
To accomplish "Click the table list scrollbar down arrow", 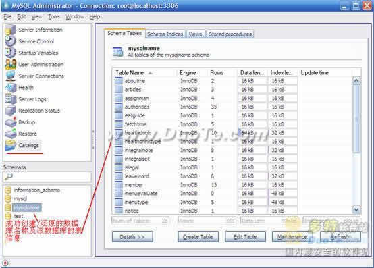I will pos(356,209).
